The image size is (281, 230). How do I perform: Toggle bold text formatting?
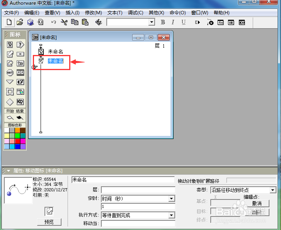(x=163, y=22)
